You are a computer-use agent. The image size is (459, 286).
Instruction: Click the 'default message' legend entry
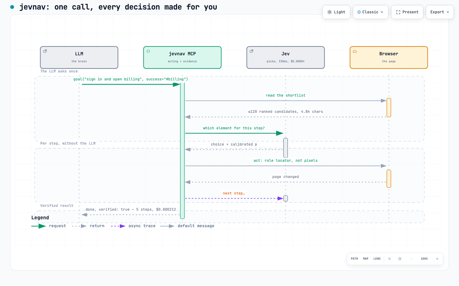pyautogui.click(x=187, y=226)
